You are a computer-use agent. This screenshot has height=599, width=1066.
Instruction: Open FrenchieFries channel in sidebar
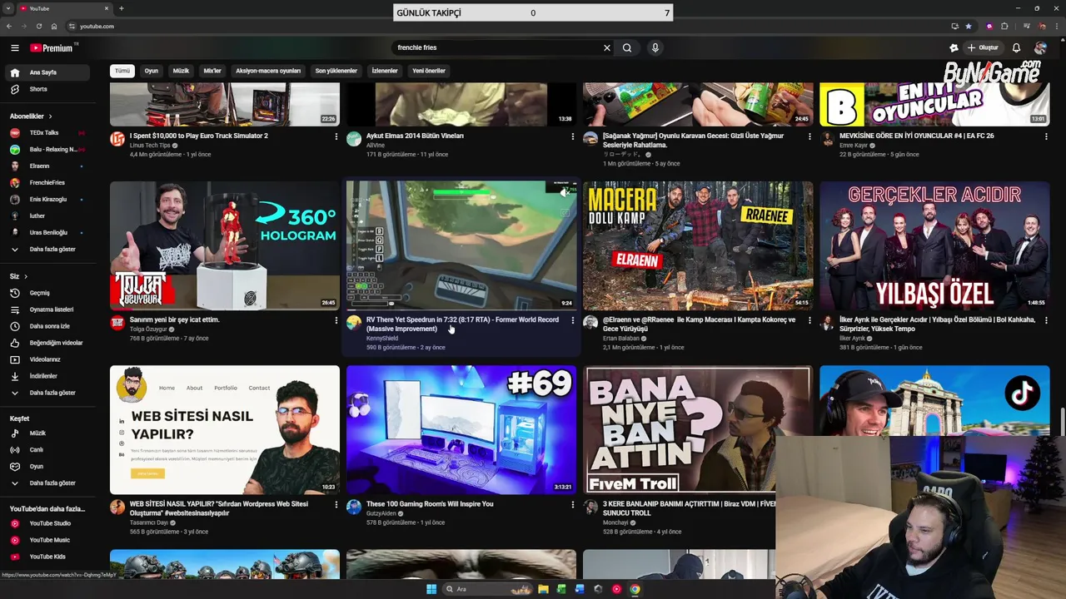[47, 182]
